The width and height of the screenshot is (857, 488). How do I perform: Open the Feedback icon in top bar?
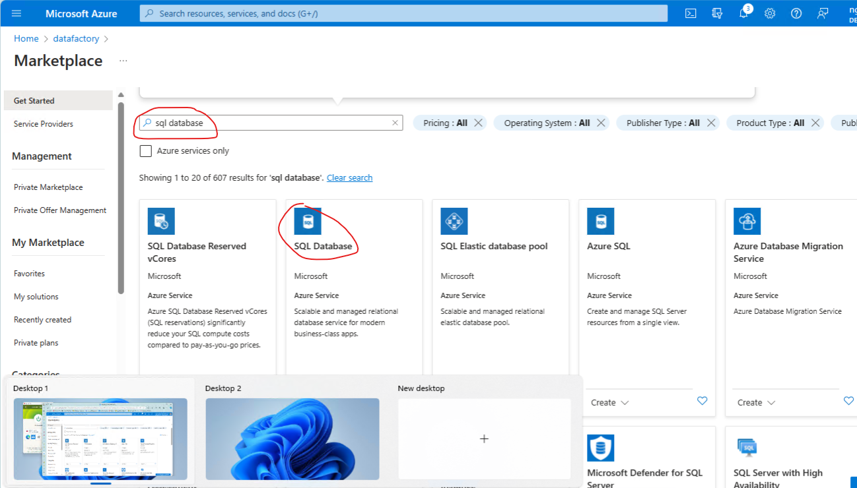823,13
